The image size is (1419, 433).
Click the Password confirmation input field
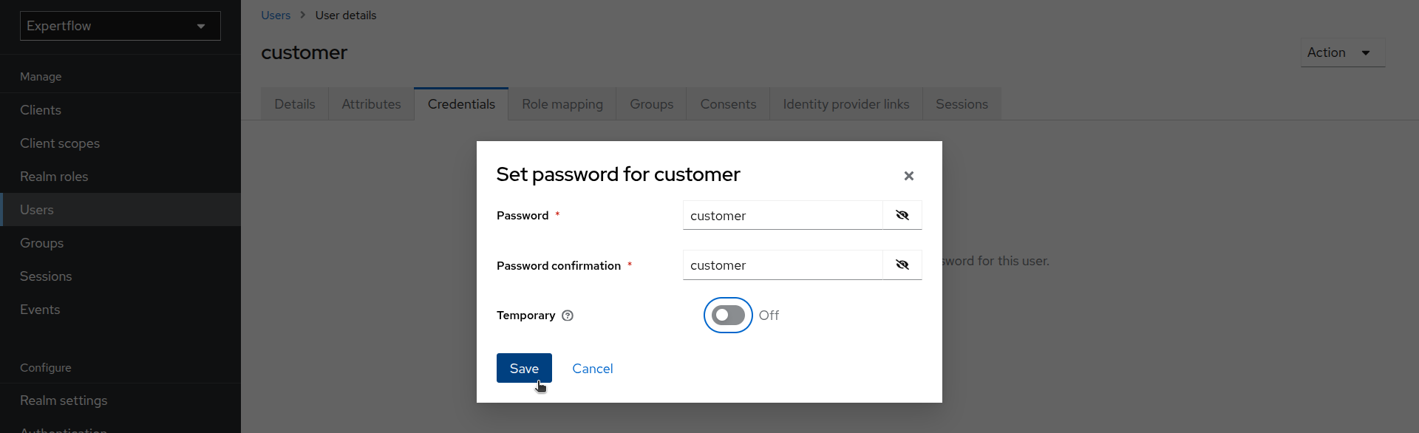pos(782,265)
